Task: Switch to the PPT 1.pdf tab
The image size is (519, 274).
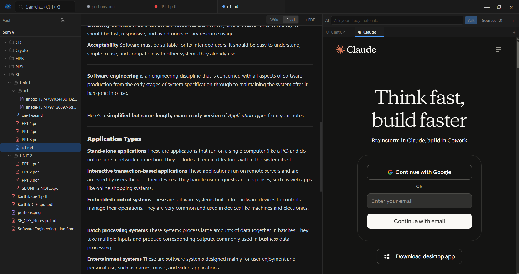Action: click(x=184, y=7)
